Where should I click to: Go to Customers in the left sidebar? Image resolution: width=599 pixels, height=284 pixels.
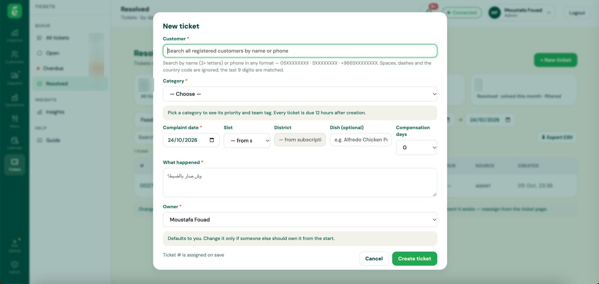tap(15, 57)
